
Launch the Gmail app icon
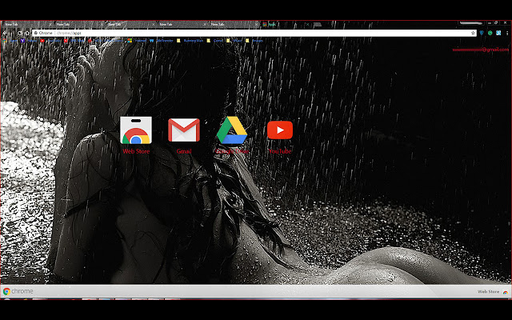tap(184, 130)
